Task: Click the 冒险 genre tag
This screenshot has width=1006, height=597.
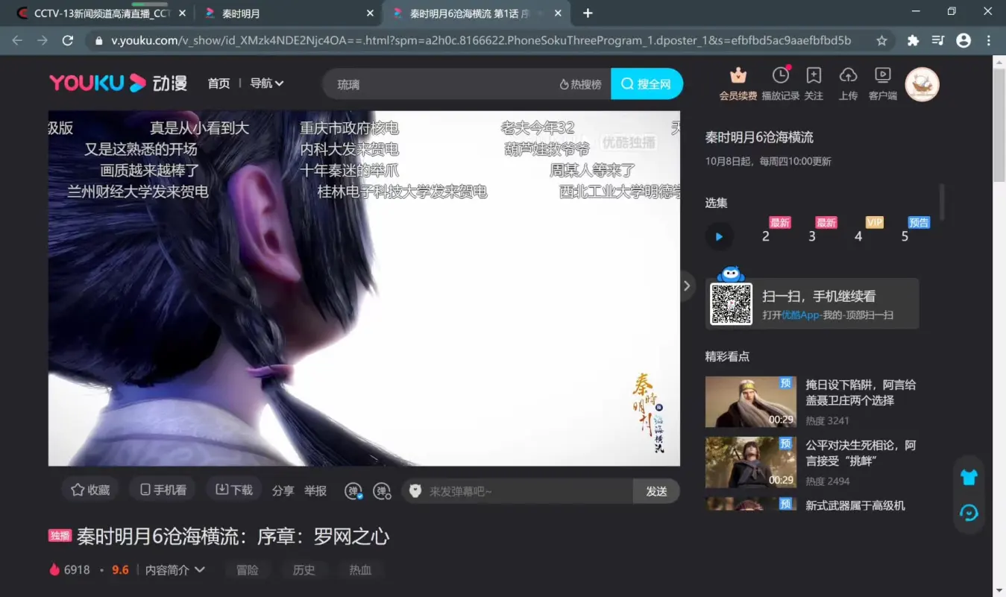Action: 248,569
